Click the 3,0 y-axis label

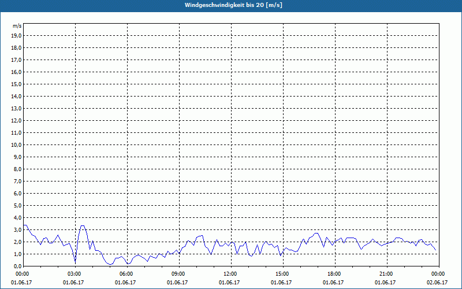point(18,229)
